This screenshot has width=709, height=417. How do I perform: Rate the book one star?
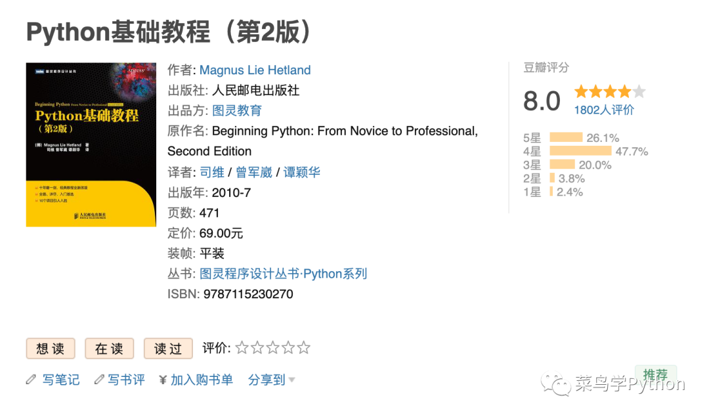242,348
